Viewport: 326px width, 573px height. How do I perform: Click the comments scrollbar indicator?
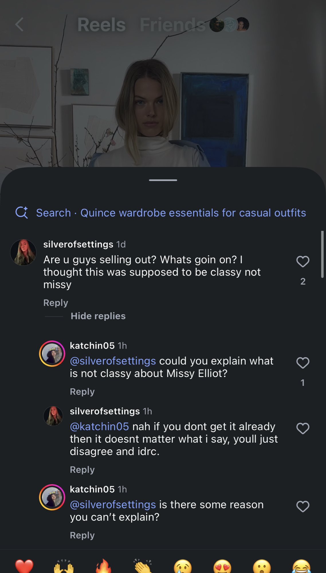[322, 254]
